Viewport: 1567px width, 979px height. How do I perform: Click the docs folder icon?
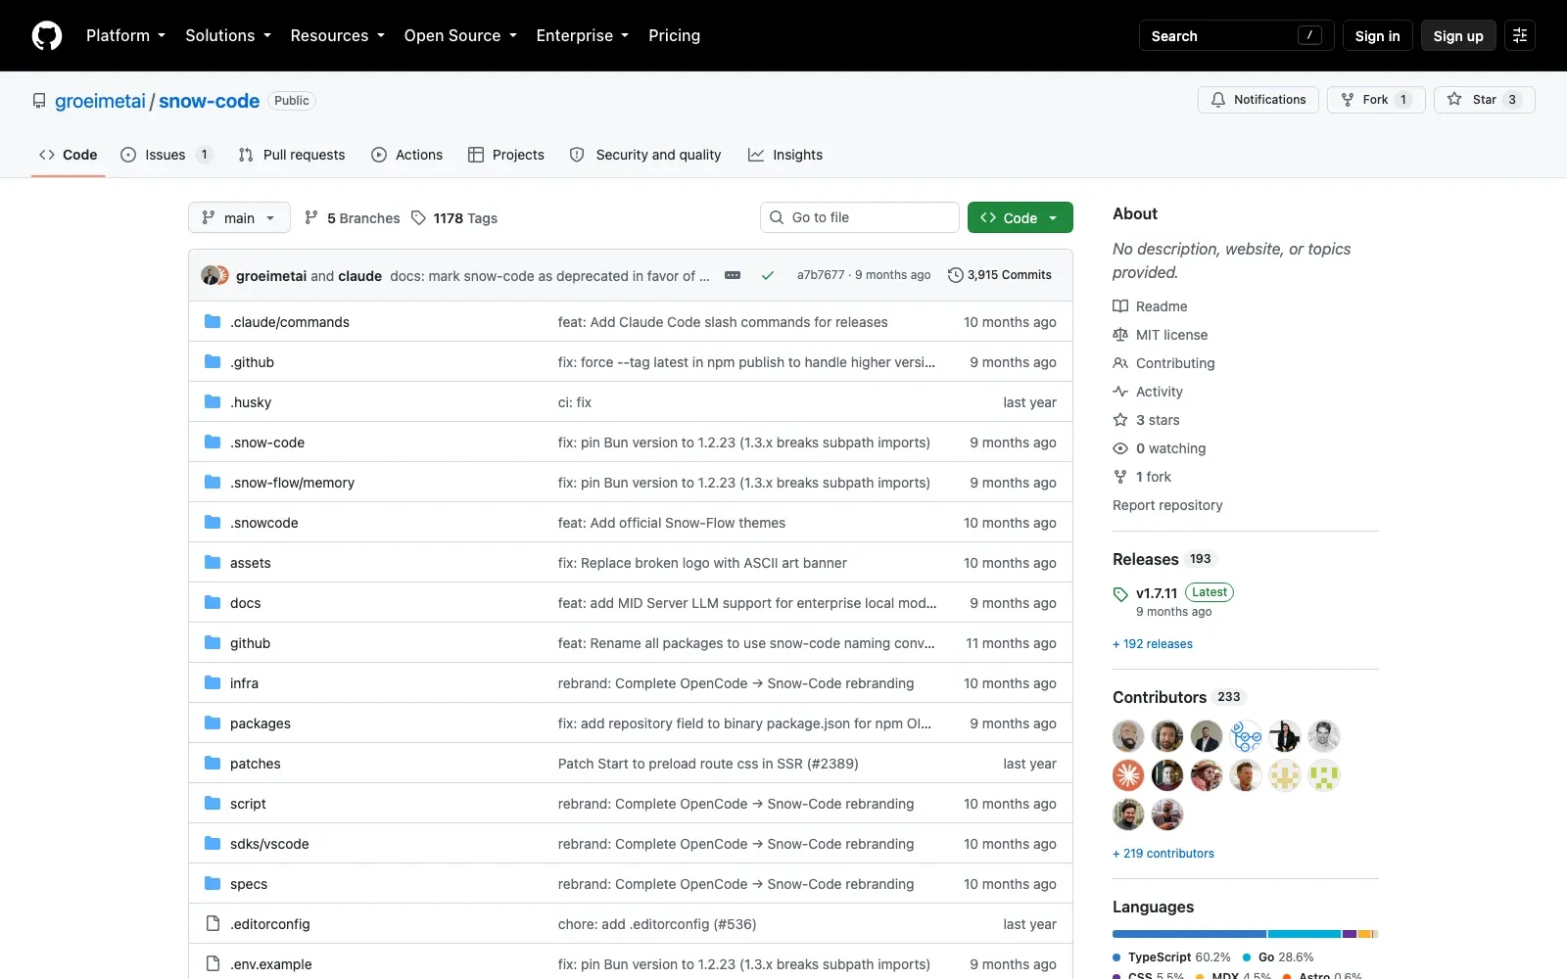(213, 603)
